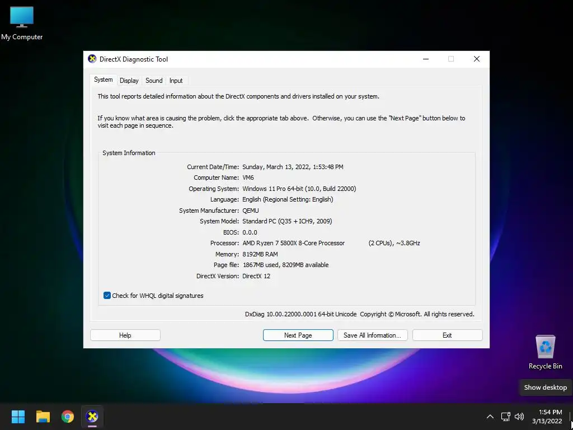Open the Recycle Bin desktop icon

(545, 352)
